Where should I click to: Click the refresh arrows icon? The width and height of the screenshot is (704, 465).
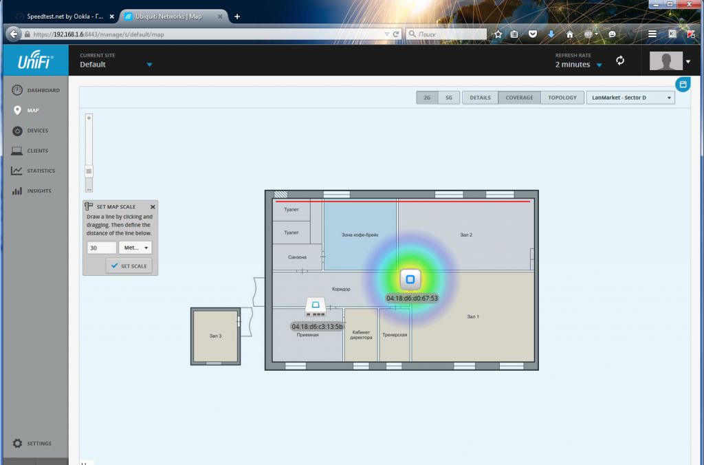620,61
